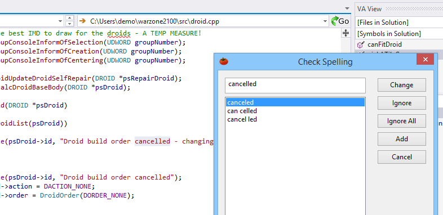Click the Symbols in Solution field
Screen dimensions: 443x215
(x=399, y=34)
